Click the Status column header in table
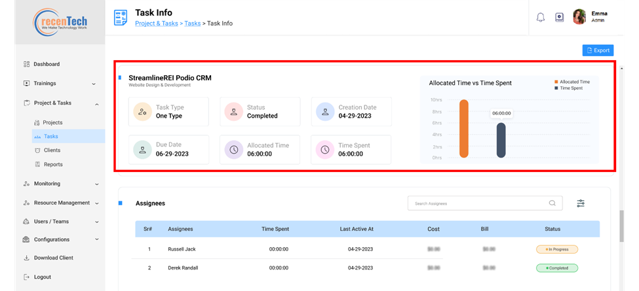This screenshot has height=291, width=639. click(552, 229)
